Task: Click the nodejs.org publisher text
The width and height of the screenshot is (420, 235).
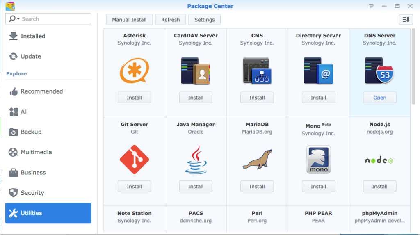Action: point(379,132)
